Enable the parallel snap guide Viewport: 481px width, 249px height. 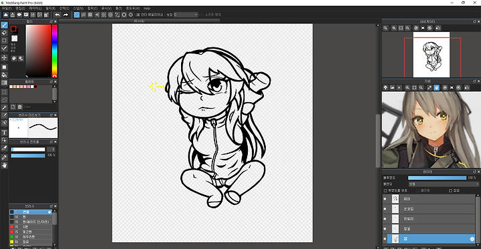pyautogui.click(x=84, y=15)
